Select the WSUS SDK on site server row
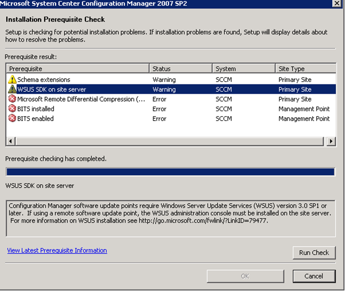The image size is (345, 291). (171, 89)
